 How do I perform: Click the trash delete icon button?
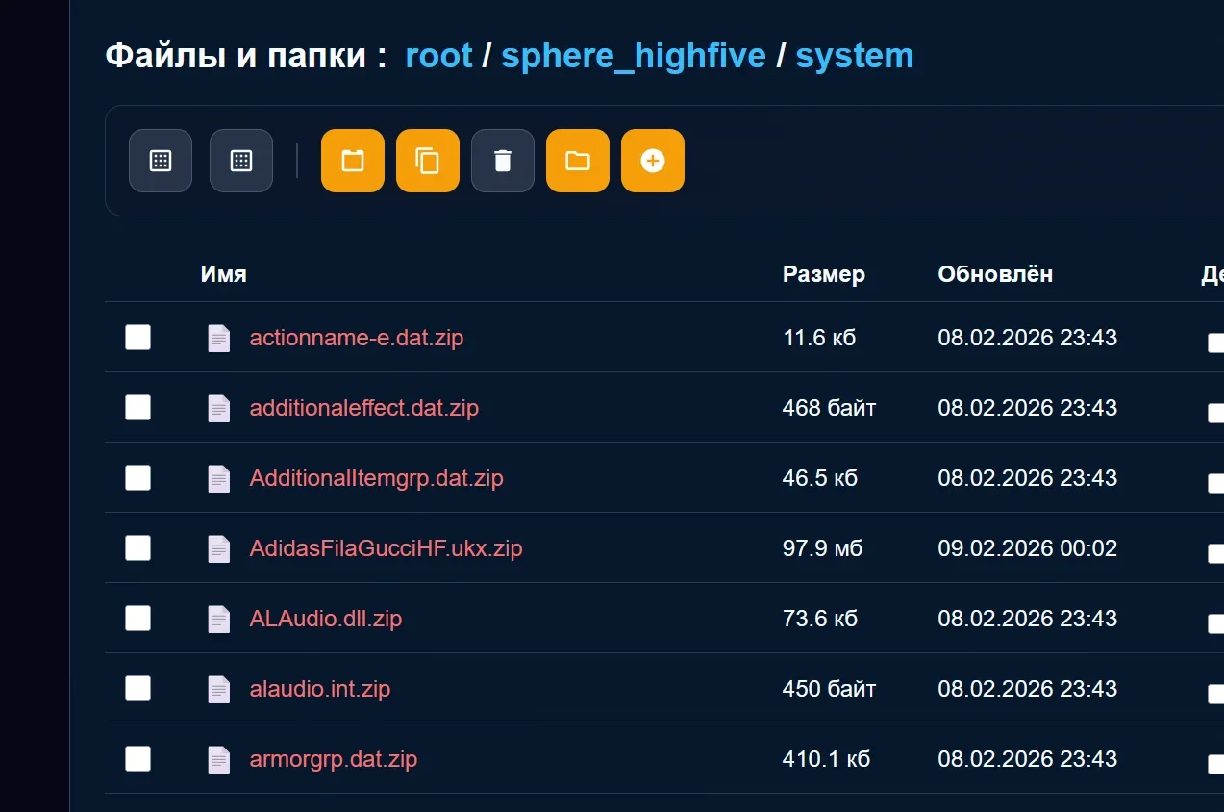[x=503, y=161]
